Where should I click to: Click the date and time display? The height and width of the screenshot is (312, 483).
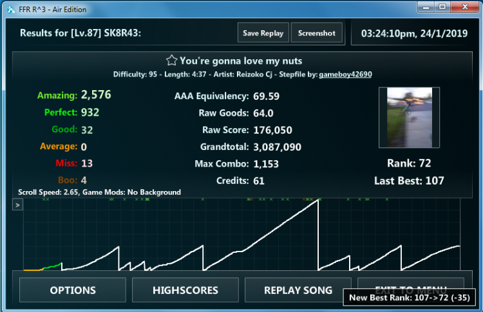click(414, 33)
